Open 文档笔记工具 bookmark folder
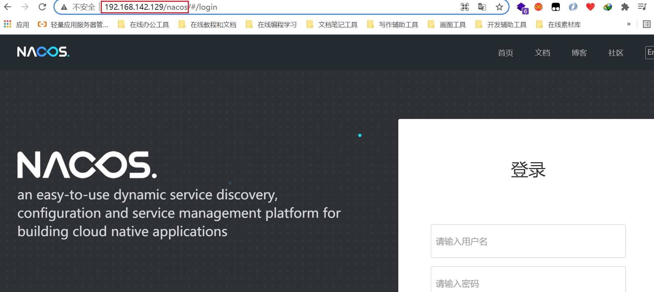654x292 pixels. pyautogui.click(x=332, y=24)
